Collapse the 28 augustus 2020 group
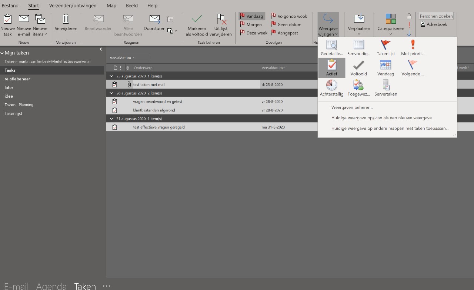The image size is (474, 290). pos(112,93)
